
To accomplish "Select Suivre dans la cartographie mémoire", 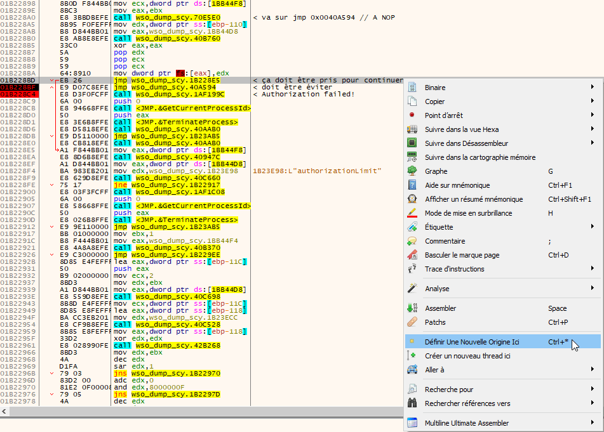I will pos(480,157).
